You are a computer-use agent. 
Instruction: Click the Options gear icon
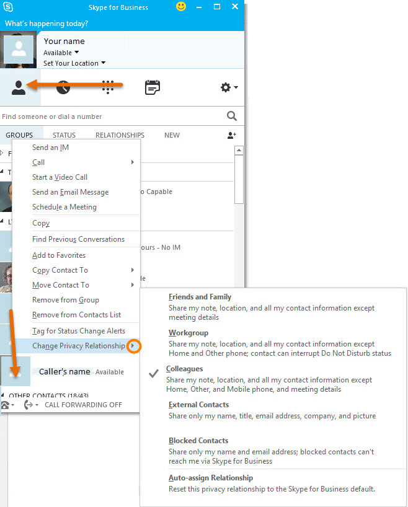pyautogui.click(x=226, y=87)
